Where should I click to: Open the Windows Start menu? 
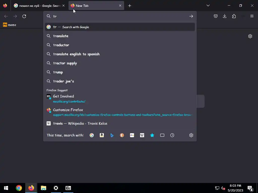tap(6, 188)
